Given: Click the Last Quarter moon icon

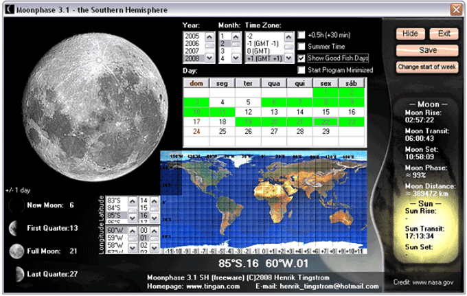Looking at the screenshot, I should pos(19,274).
